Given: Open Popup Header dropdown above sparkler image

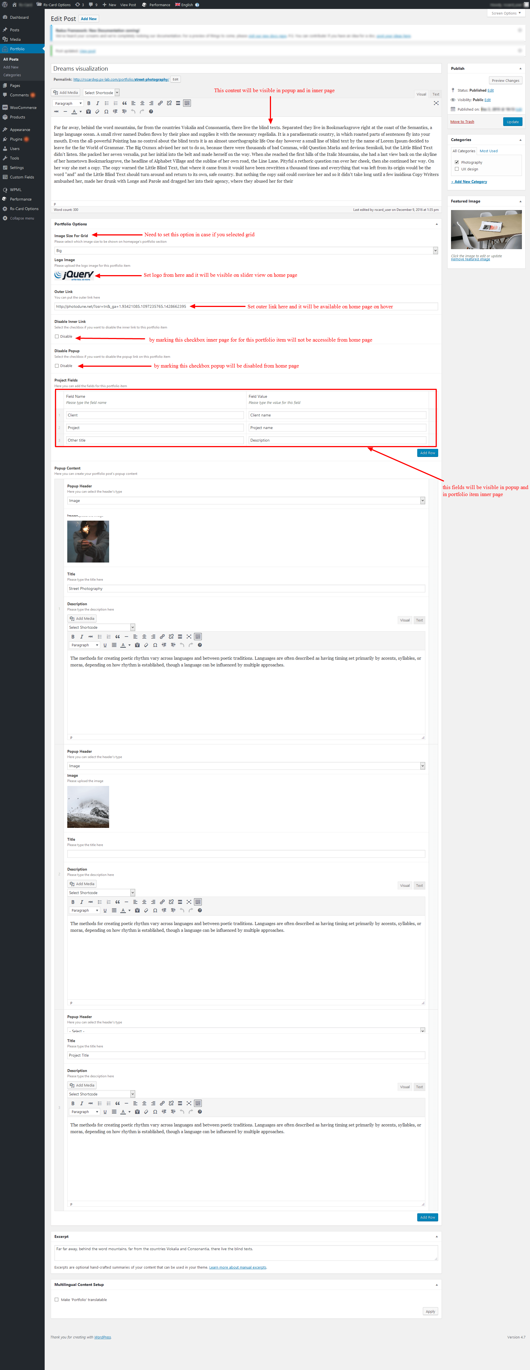Looking at the screenshot, I should coord(246,501).
